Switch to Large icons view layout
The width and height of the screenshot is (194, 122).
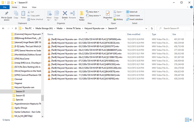pos(191,120)
